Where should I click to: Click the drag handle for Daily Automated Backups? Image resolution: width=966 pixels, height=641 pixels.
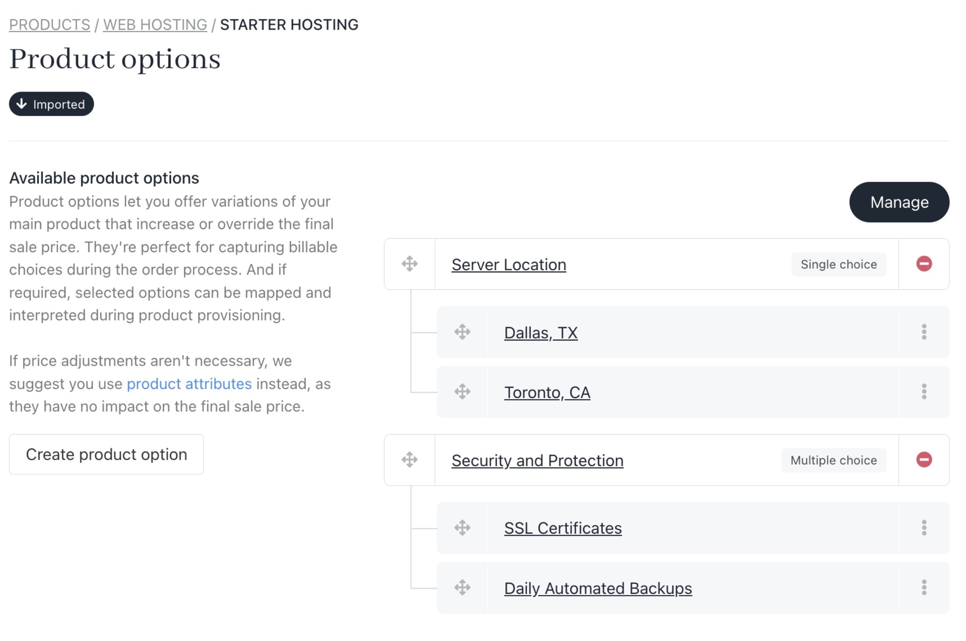click(x=462, y=588)
